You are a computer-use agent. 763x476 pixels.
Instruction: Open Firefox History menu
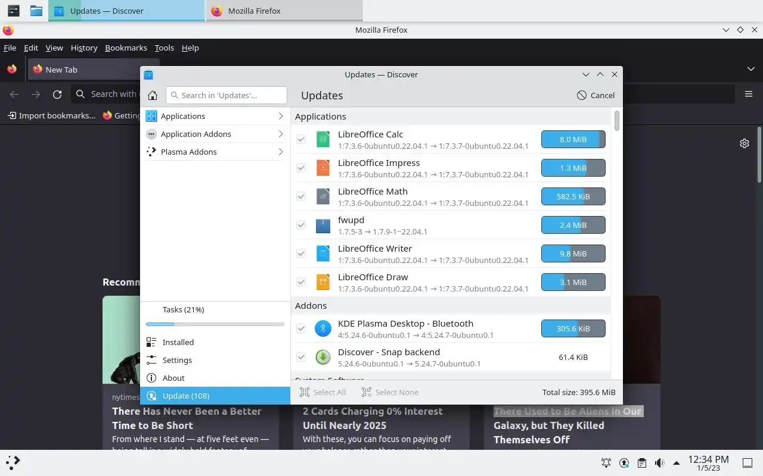click(x=84, y=48)
